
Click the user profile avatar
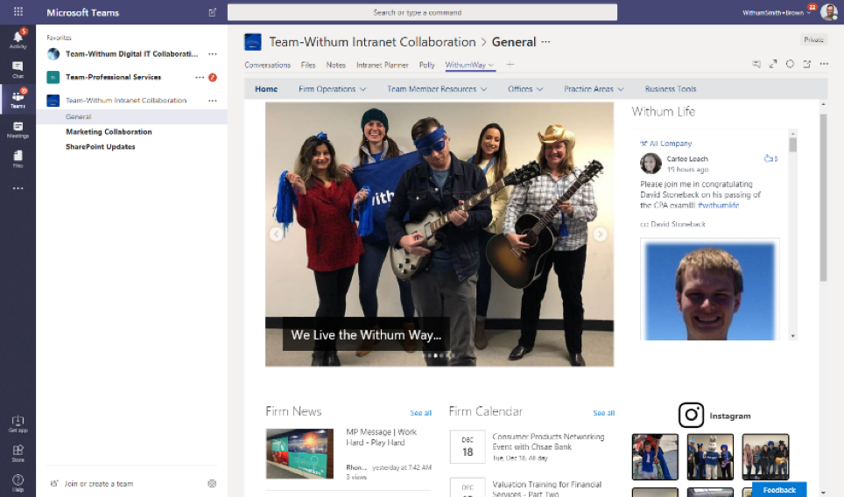[x=828, y=11]
